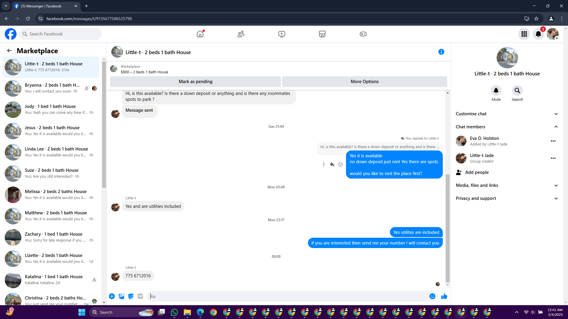Toggle conversation information panel
Image resolution: width=568 pixels, height=319 pixels.
pos(441,52)
